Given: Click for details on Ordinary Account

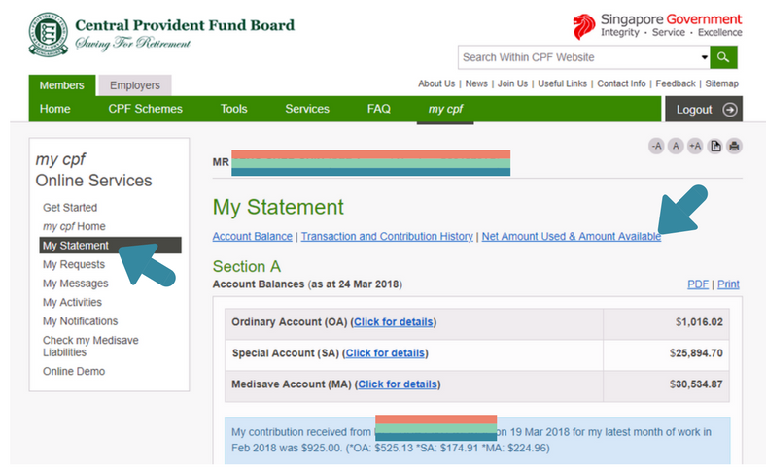Looking at the screenshot, I should (394, 322).
